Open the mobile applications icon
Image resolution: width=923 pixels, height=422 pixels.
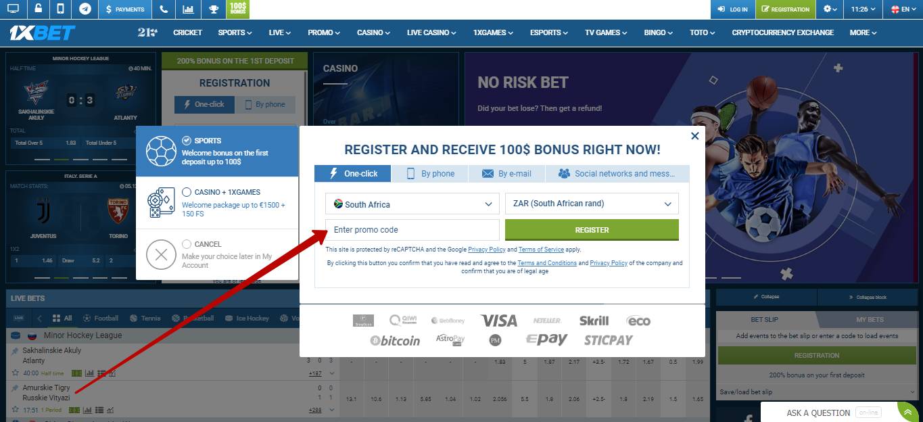pos(60,9)
